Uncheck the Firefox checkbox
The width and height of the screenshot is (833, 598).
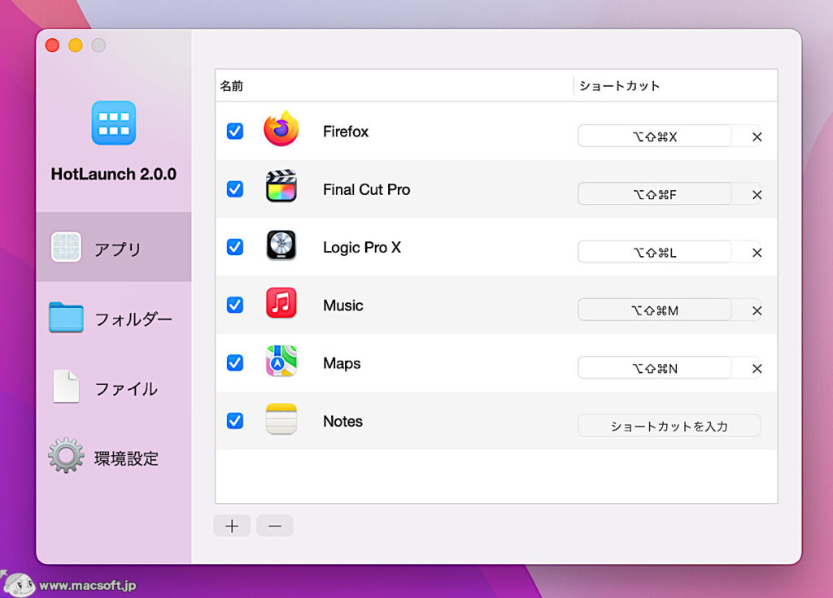pyautogui.click(x=235, y=131)
